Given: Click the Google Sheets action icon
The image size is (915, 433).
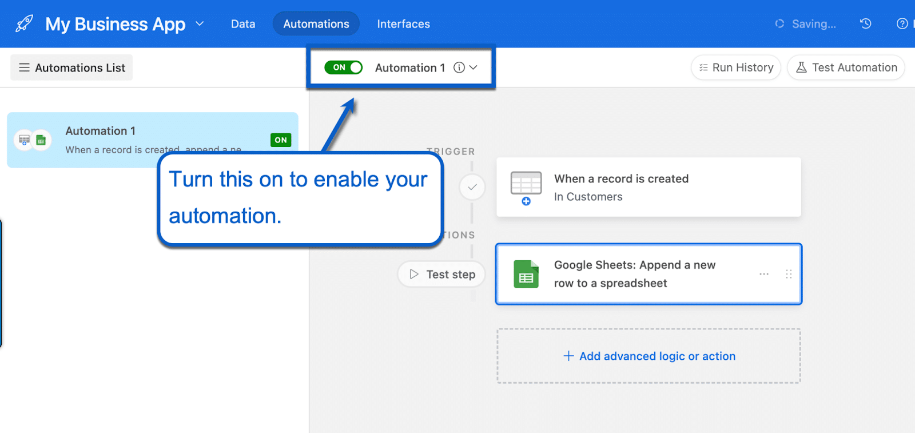Looking at the screenshot, I should pyautogui.click(x=526, y=274).
